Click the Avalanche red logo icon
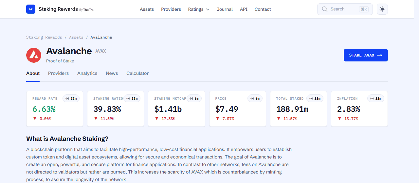 click(34, 55)
